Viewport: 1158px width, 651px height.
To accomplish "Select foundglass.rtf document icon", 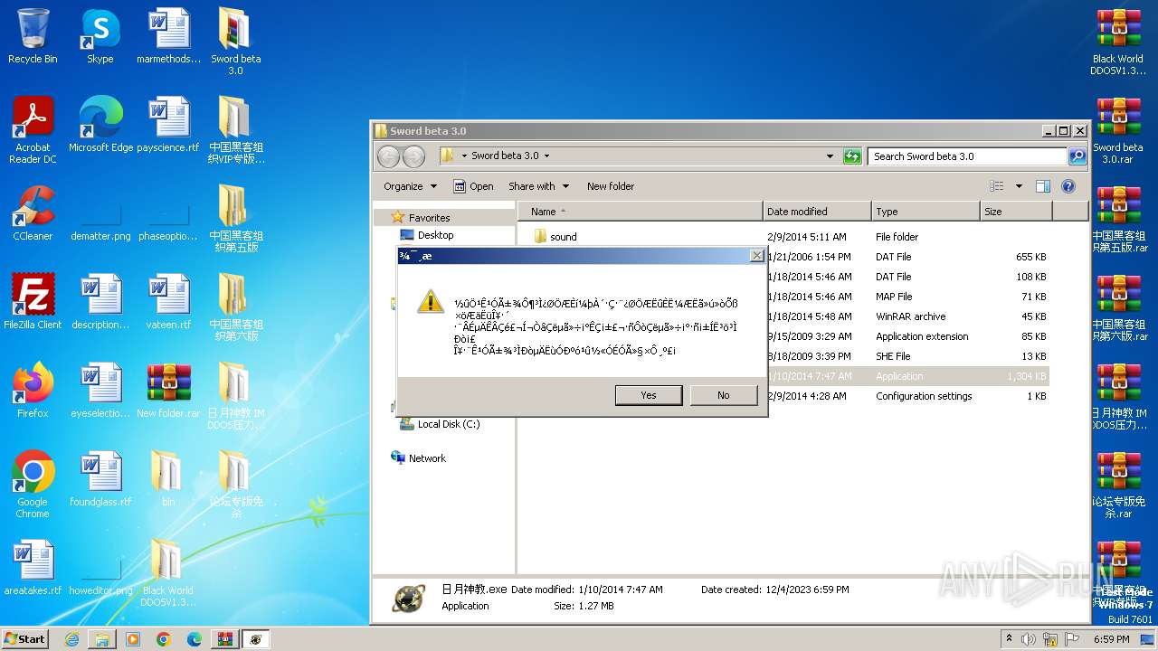I will pos(100,479).
